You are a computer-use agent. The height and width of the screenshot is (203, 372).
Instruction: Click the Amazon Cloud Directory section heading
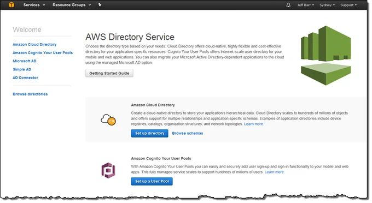pyautogui.click(x=153, y=105)
